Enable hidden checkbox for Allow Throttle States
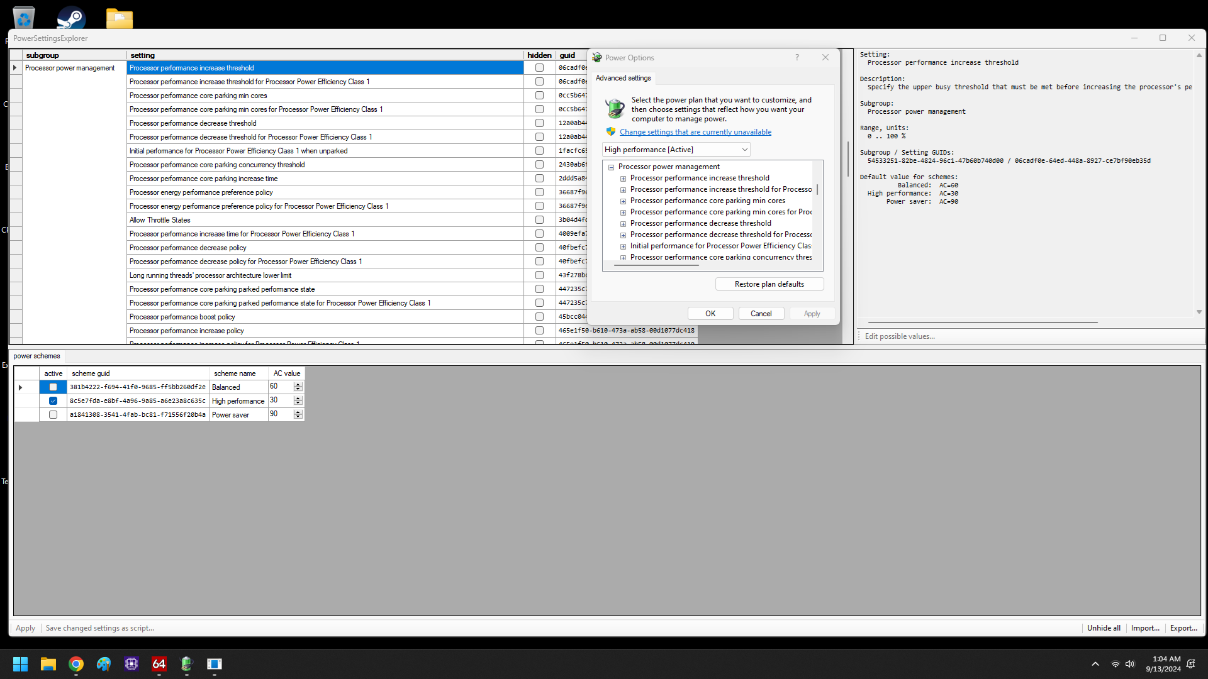Image resolution: width=1208 pixels, height=679 pixels. 539,219
